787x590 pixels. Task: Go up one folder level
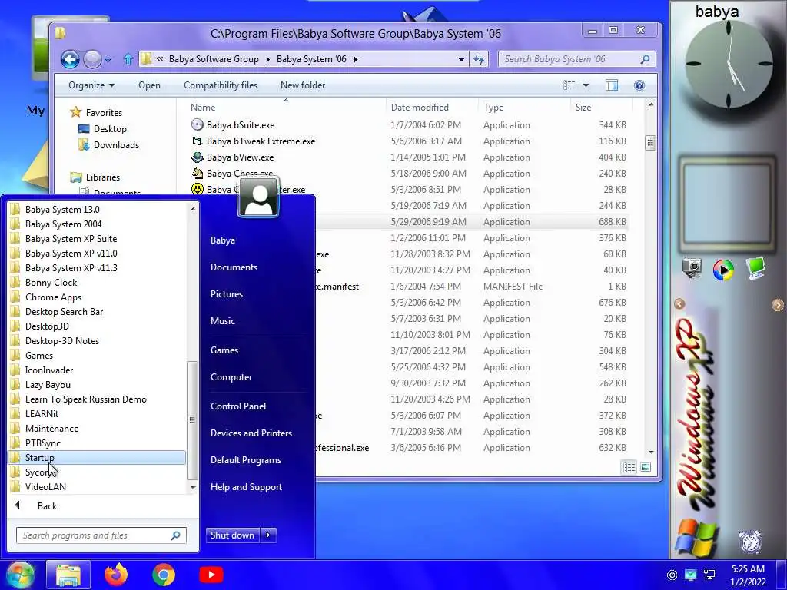click(128, 60)
